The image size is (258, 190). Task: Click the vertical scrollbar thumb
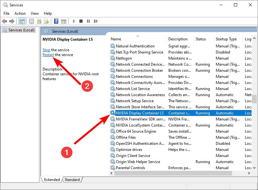(x=254, y=99)
